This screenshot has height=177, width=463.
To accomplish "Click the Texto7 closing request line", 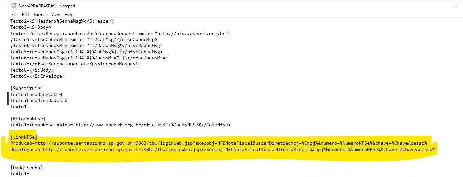I will 76,64.
